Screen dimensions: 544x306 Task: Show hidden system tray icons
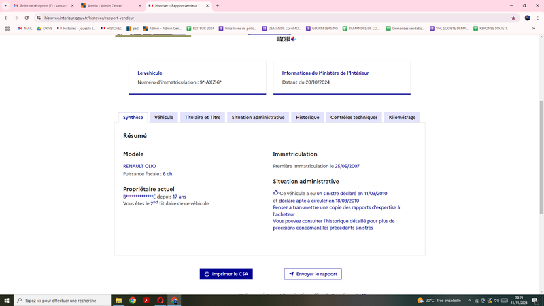tap(469, 301)
